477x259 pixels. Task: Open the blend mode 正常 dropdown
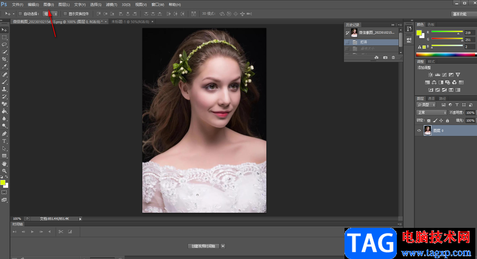[431, 112]
